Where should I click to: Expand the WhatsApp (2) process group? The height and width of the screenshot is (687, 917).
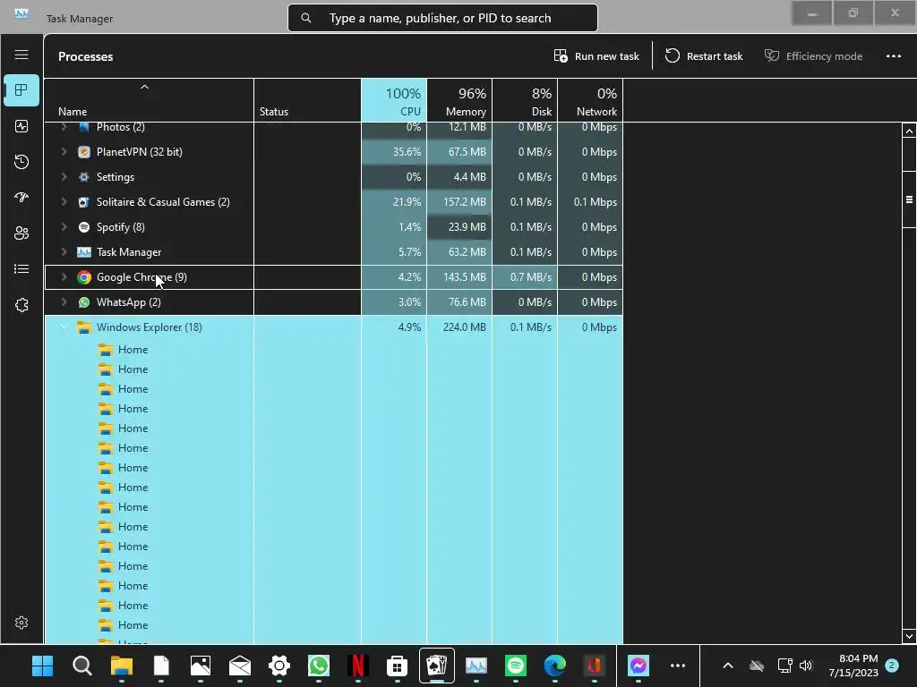coord(64,302)
